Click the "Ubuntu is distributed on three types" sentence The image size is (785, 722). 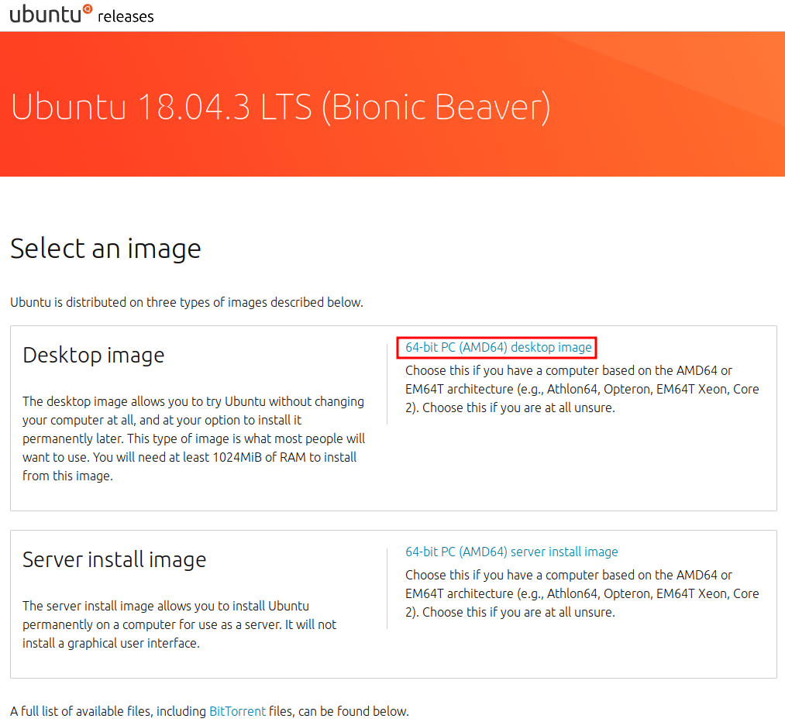point(187,302)
